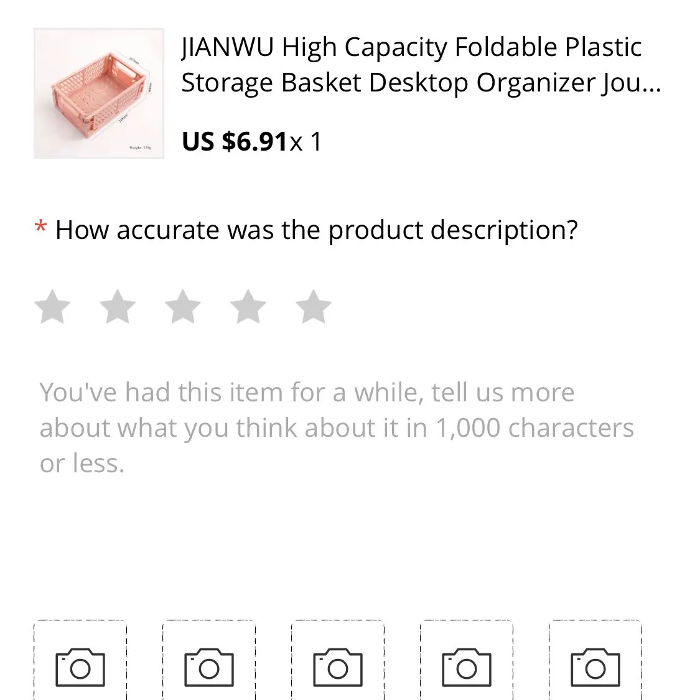Click the product description accuracy question
This screenshot has width=700, height=700.
point(316,230)
